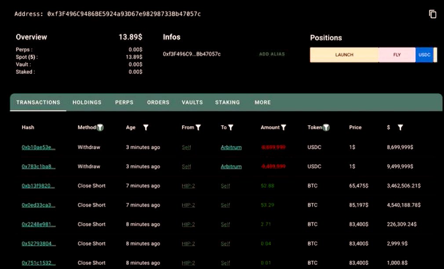
Task: Select the LAUNCH position segment
Action: (x=344, y=55)
